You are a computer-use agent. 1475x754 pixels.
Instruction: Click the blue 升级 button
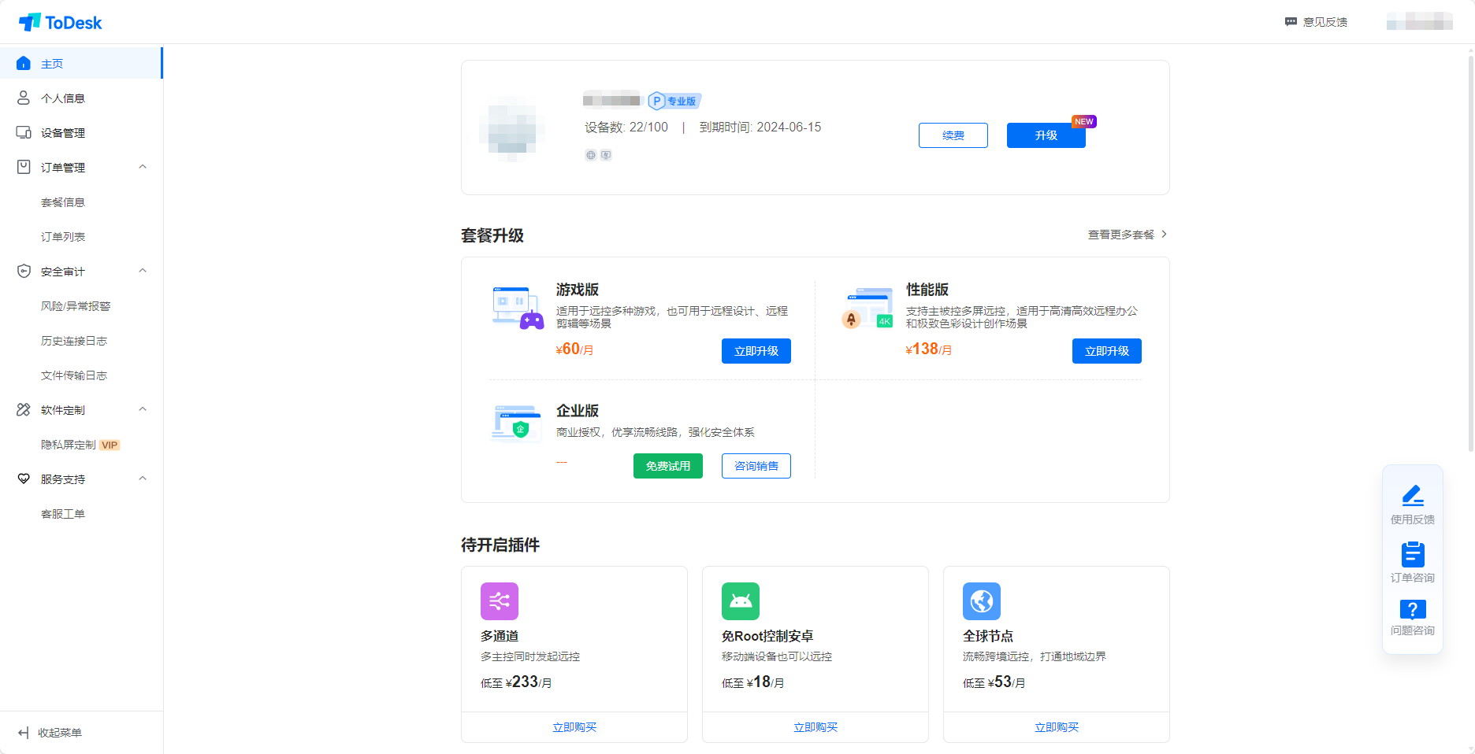(1046, 135)
